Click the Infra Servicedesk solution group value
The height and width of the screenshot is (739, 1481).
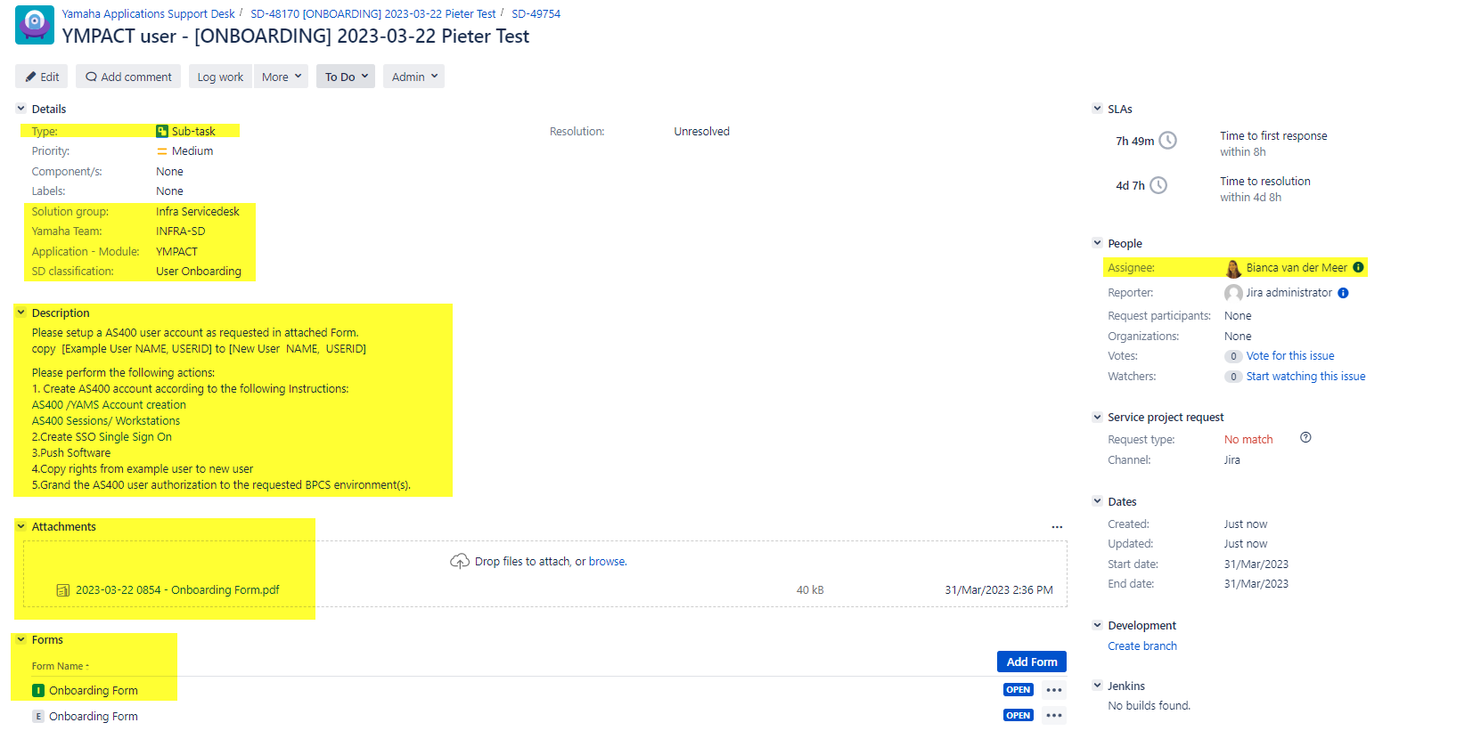click(x=198, y=212)
